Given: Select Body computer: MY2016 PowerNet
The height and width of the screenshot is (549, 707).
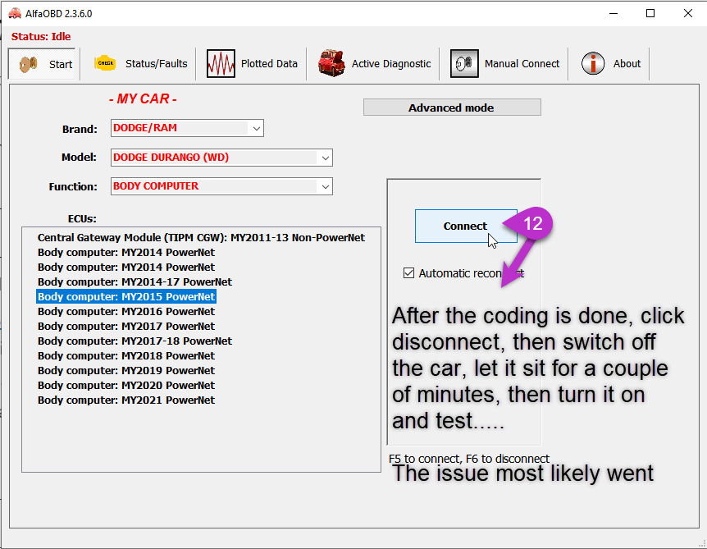Looking at the screenshot, I should pyautogui.click(x=126, y=312).
